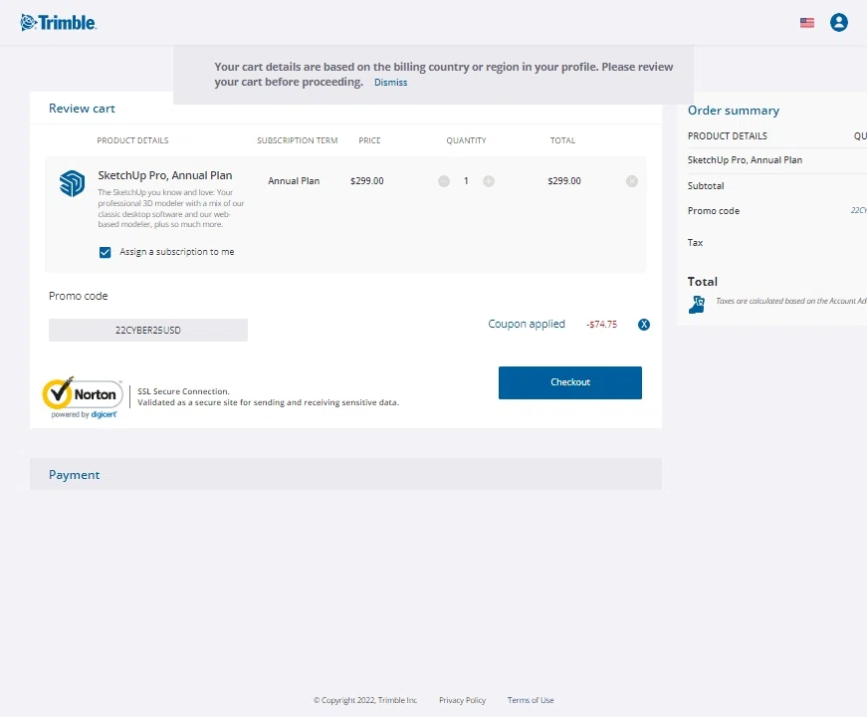Click the Order summary heading

pyautogui.click(x=734, y=111)
